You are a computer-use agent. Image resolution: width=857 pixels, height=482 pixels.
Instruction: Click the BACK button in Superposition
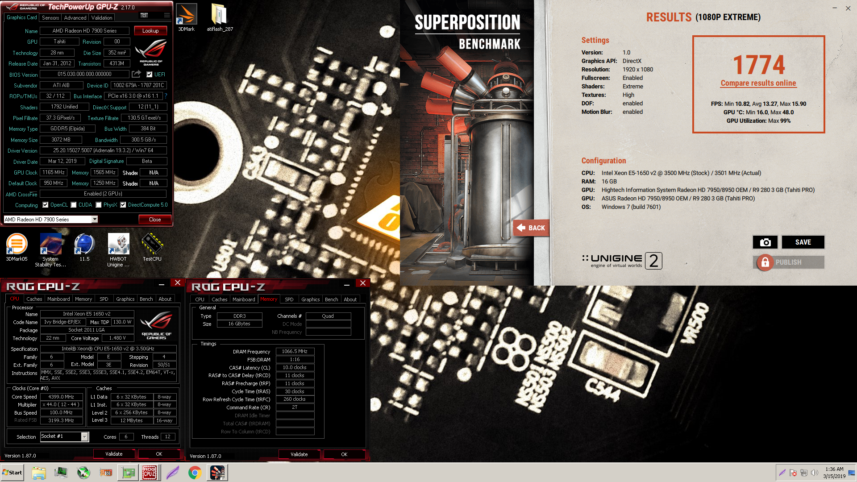pos(531,228)
